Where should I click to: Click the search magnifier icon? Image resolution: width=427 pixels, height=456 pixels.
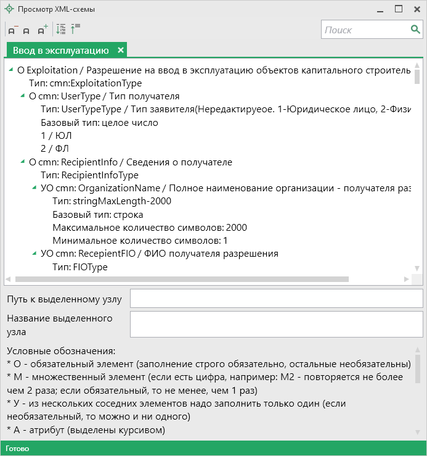point(415,30)
